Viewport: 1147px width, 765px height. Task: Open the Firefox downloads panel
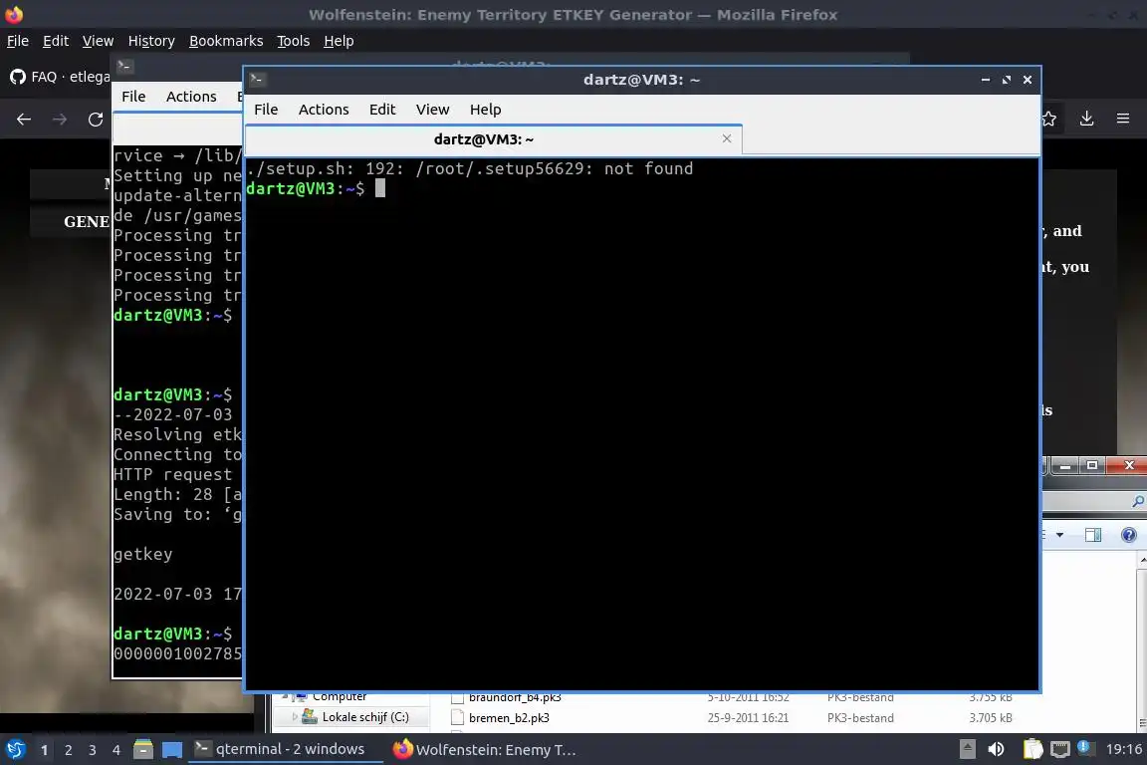click(1086, 119)
